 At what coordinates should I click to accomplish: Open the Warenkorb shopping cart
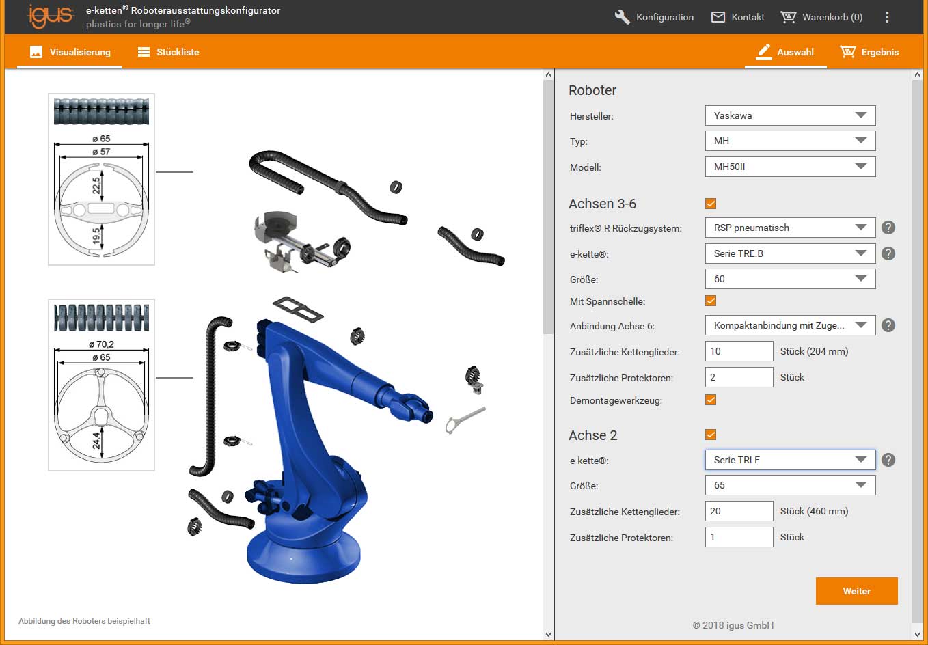[x=821, y=17]
